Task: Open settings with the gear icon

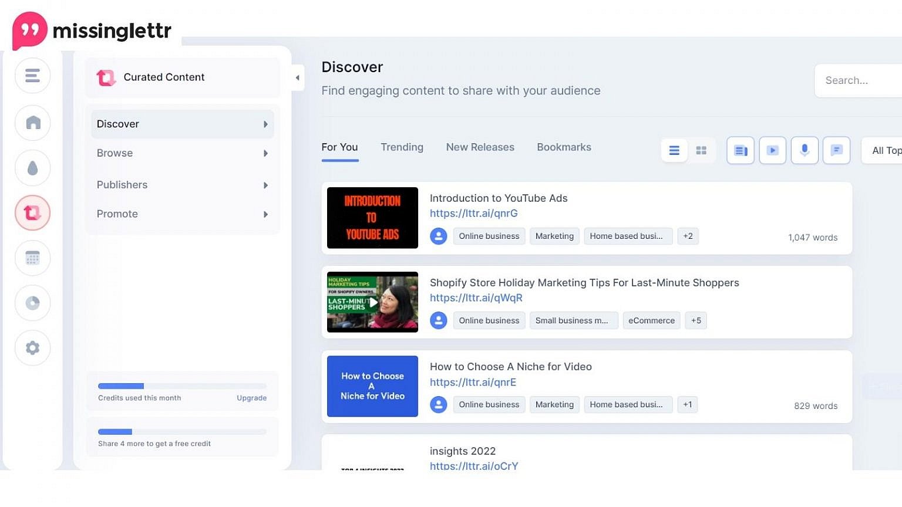Action: pyautogui.click(x=32, y=347)
